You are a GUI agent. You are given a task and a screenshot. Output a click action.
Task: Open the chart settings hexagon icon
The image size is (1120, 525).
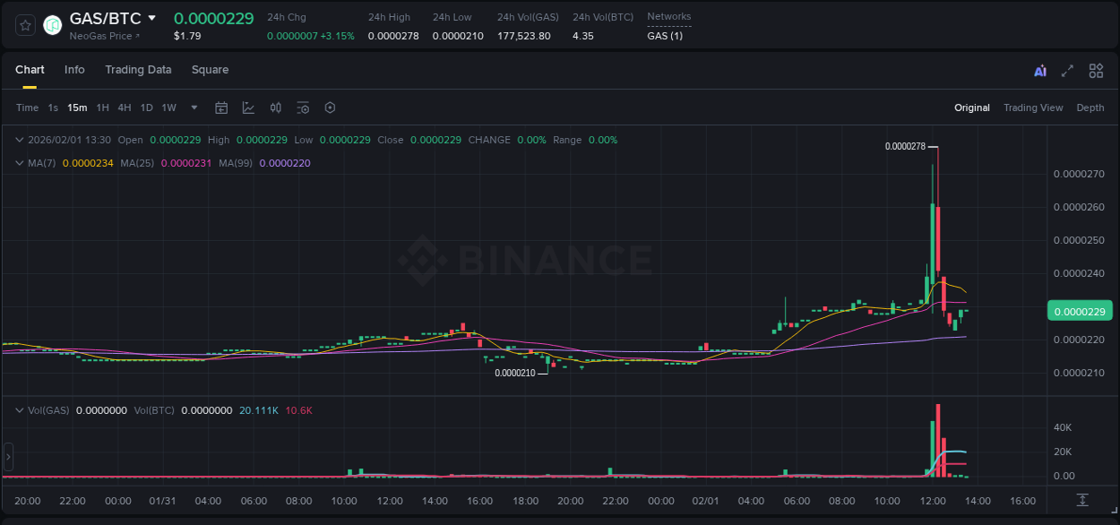(x=330, y=108)
